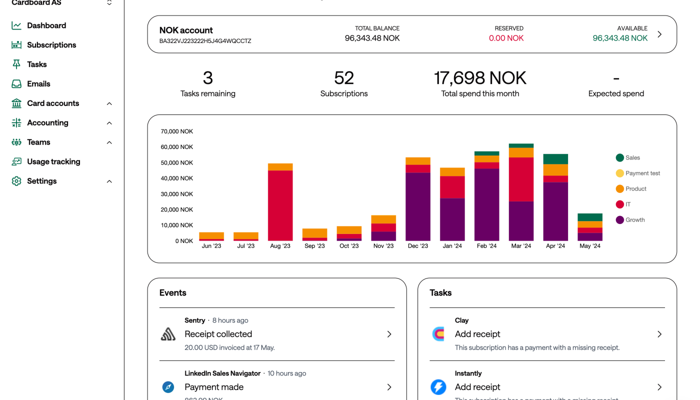Viewport: 700px width, 400px height.
Task: Expand the Card accounts menu chevron
Action: (x=109, y=103)
